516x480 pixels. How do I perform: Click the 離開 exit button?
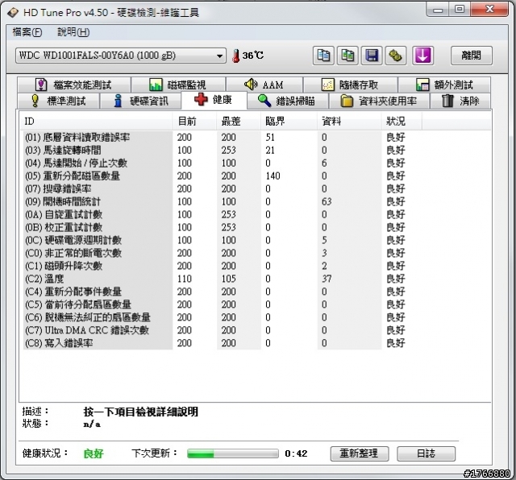coord(471,56)
